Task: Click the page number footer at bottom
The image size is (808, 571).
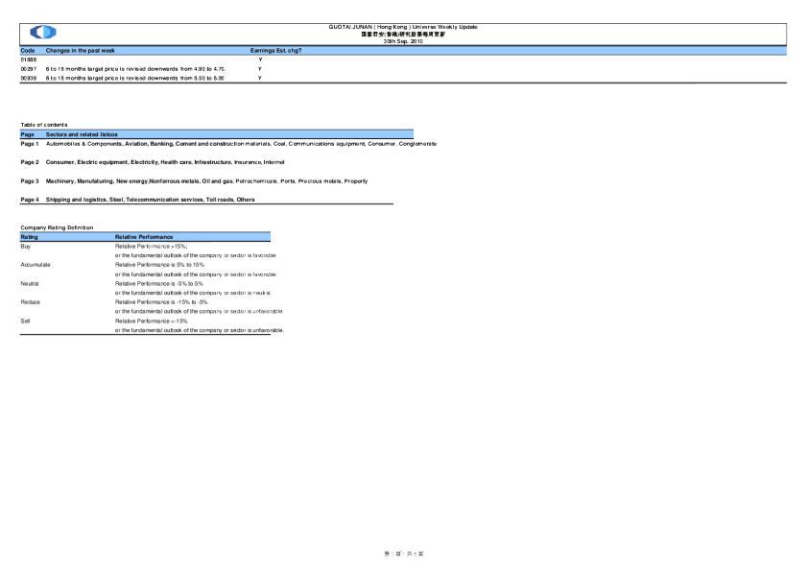Action: (404, 554)
